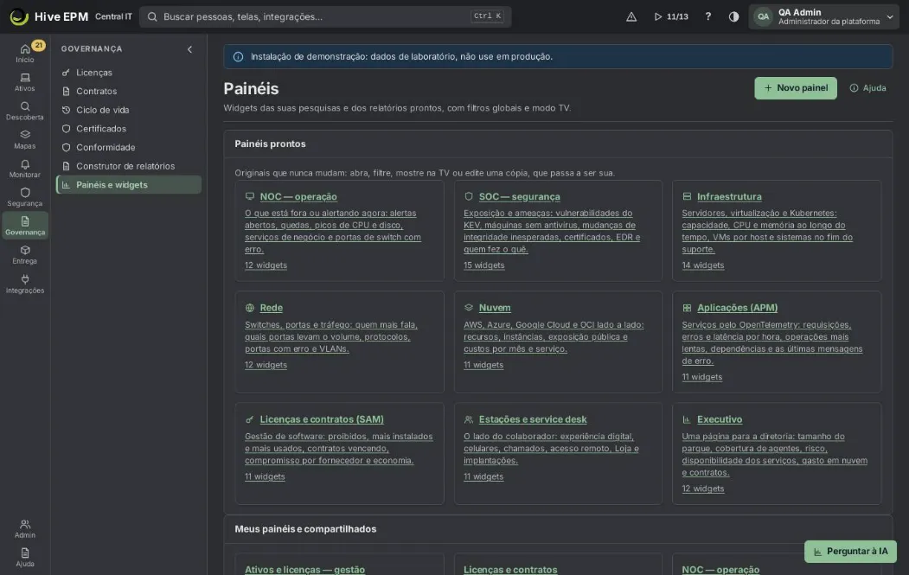
Task: Toggle the contrast theme switch
Action: 733,16
